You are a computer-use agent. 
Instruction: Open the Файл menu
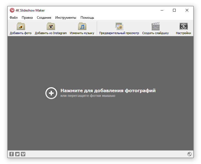(13, 18)
